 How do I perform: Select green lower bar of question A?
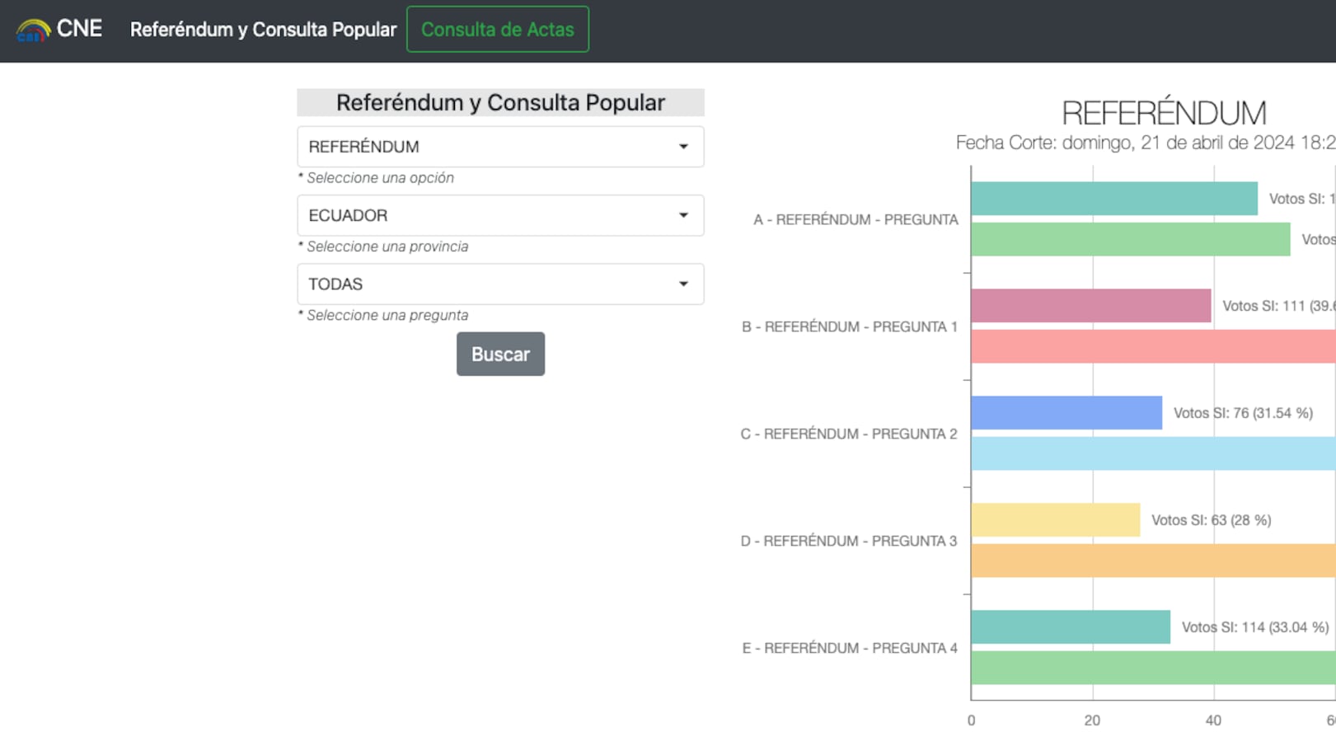click(x=1130, y=240)
